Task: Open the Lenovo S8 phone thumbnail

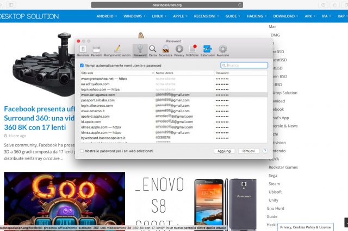Action: (x=225, y=204)
